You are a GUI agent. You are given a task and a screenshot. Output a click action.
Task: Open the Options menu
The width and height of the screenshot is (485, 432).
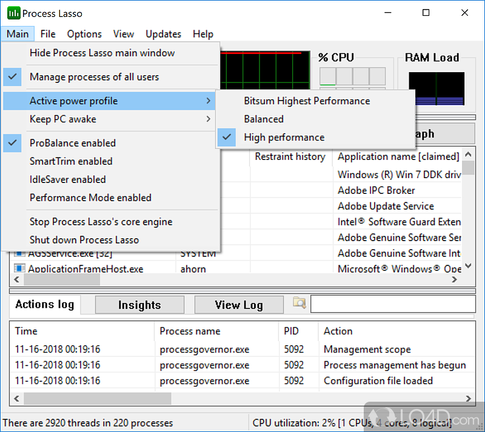click(x=84, y=34)
